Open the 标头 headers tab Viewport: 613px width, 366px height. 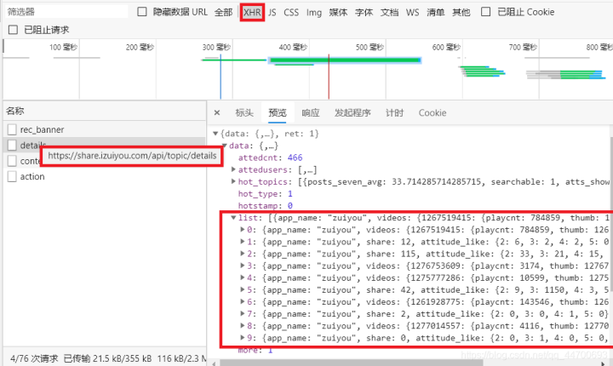click(x=244, y=113)
